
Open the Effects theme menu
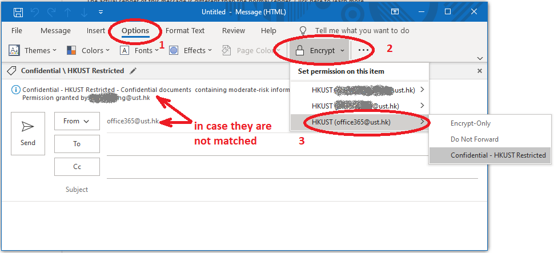coord(191,50)
